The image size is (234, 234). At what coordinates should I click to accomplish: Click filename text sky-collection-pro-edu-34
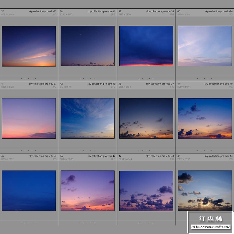click(101, 11)
